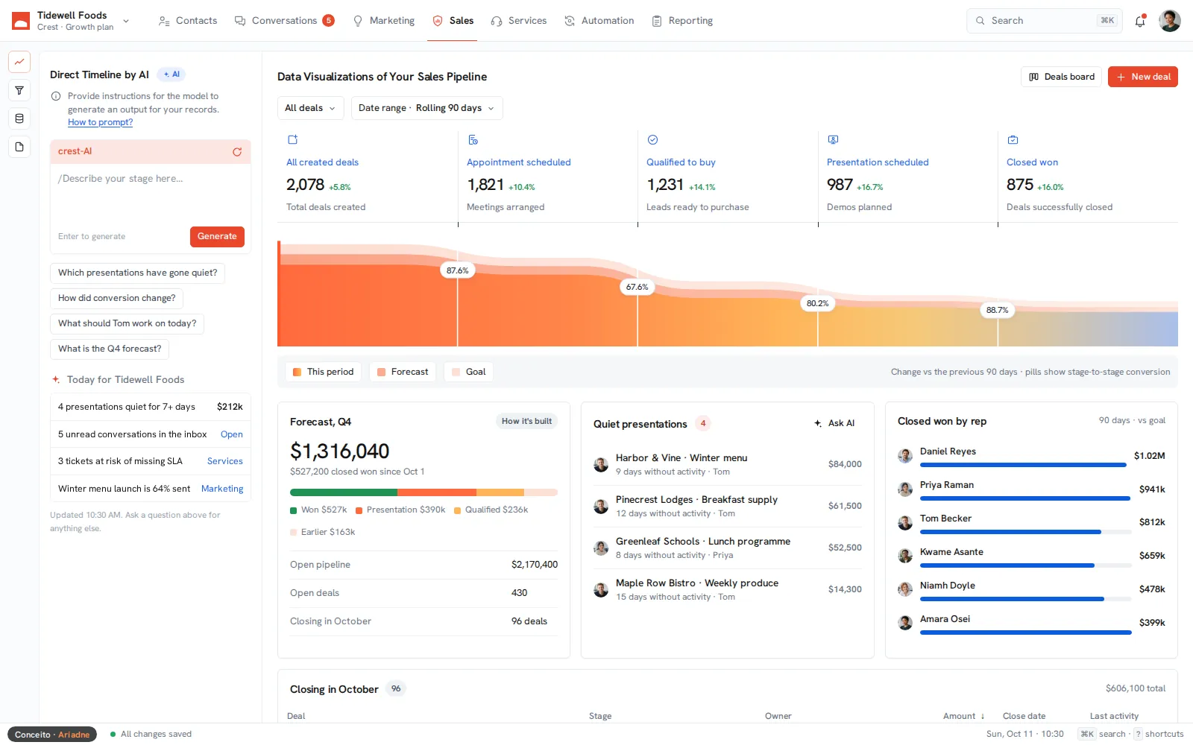Screen dimensions: 1193x745
Task: Open the notifications bell
Action: click(x=1140, y=21)
